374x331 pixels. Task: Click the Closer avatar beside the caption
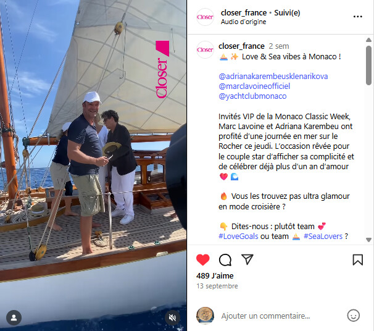205,49
